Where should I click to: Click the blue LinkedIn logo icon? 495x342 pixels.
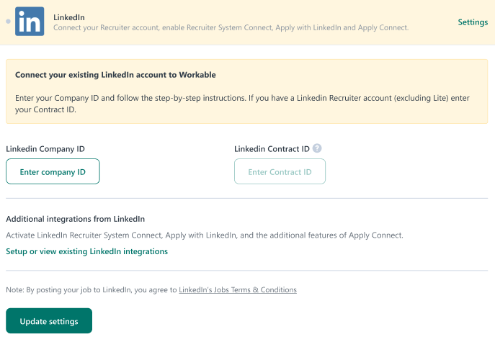[x=30, y=22]
